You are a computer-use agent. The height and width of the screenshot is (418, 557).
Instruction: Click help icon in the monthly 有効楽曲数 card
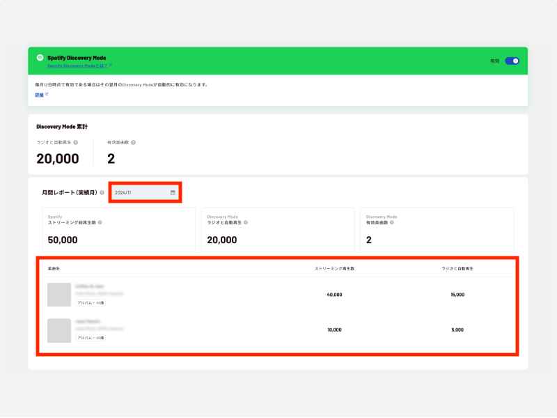[392, 222]
